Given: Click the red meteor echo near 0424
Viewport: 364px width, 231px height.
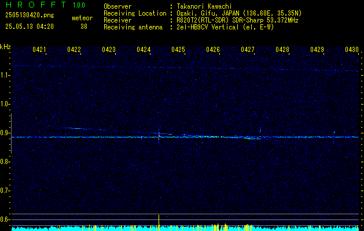Looking at the screenshot, I should point(159,136).
